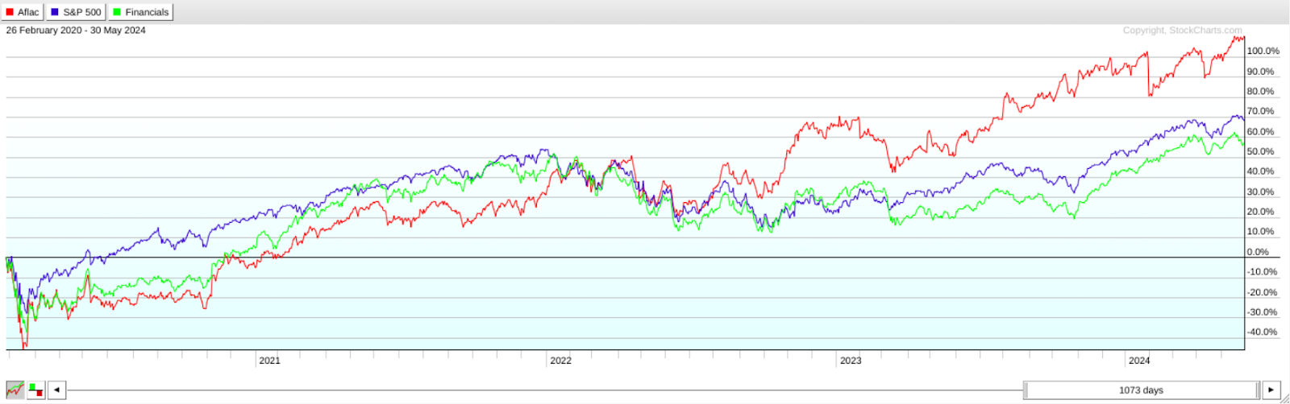Toggle the Aflac series button
Image resolution: width=1290 pixels, height=404 pixels.
(x=23, y=12)
